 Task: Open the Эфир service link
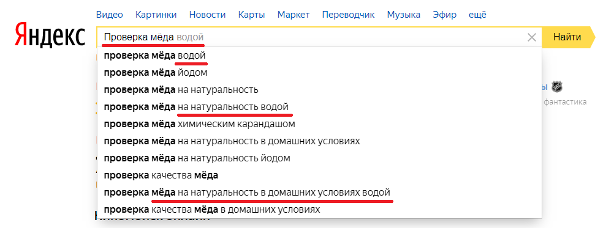444,15
